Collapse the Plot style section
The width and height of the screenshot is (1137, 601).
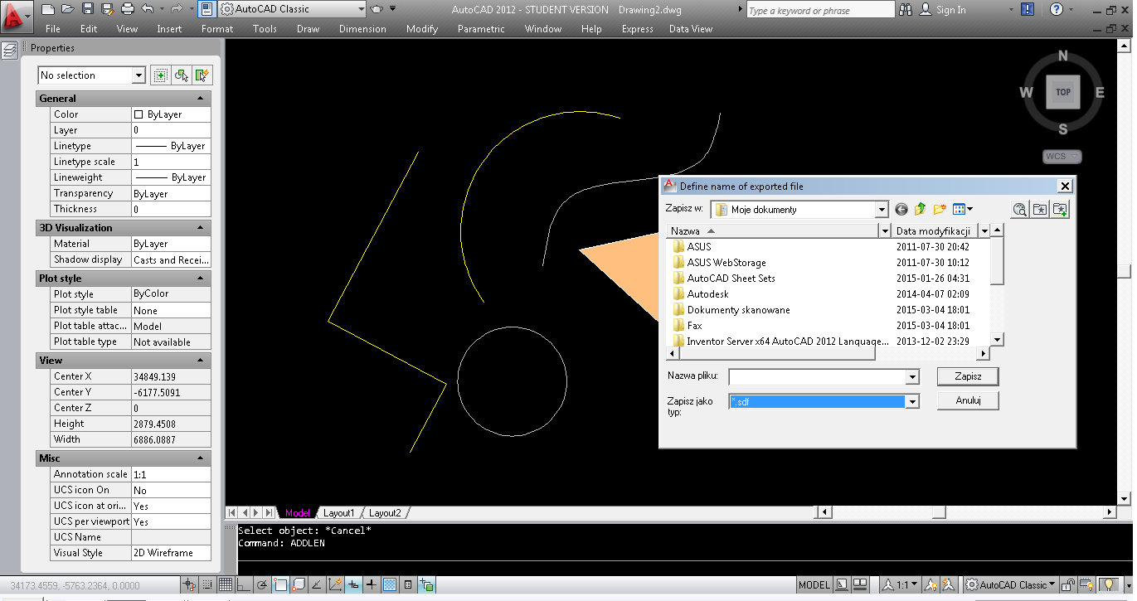(x=200, y=279)
